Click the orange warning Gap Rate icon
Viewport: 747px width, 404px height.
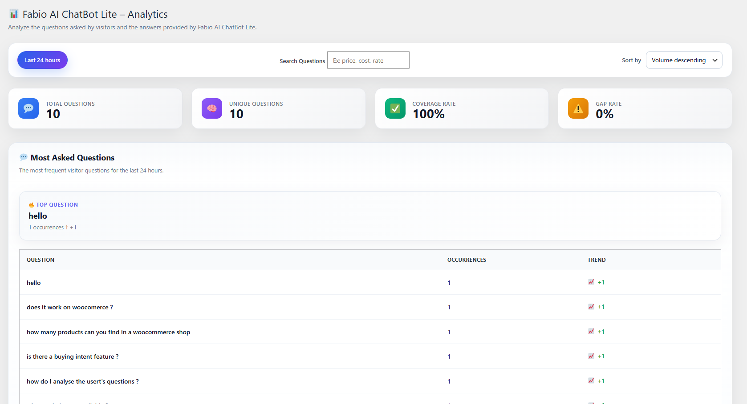[x=578, y=108]
